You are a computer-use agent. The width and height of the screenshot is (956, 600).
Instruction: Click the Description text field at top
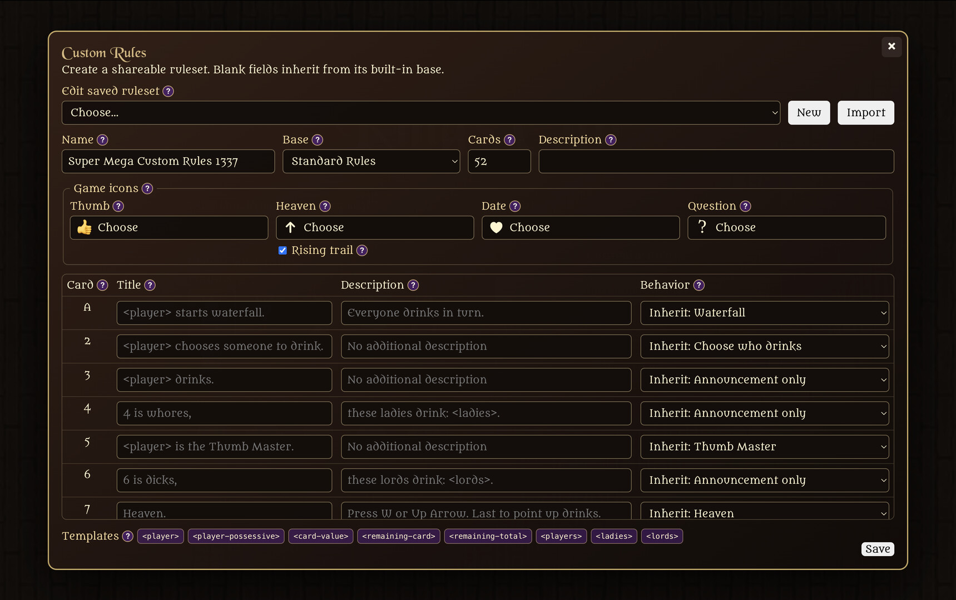pos(716,161)
